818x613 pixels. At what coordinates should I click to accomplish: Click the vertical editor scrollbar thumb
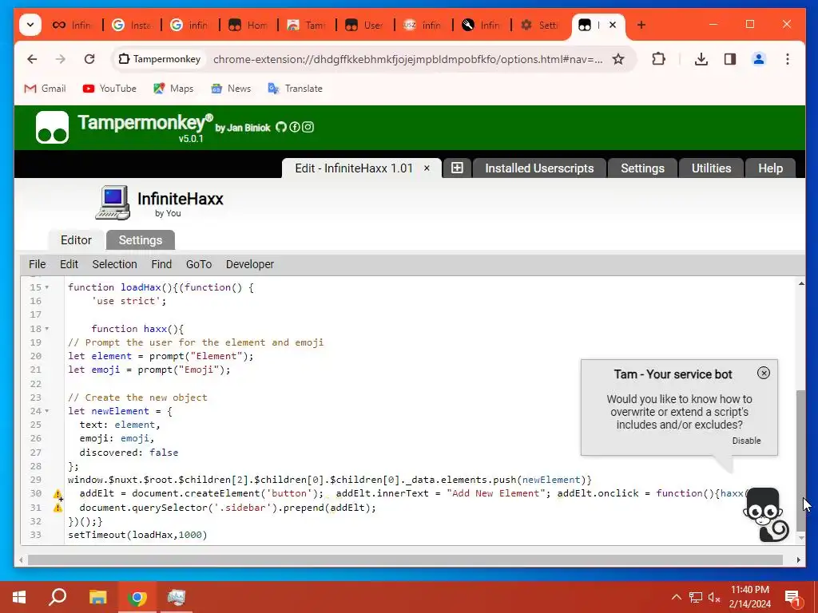800,461
